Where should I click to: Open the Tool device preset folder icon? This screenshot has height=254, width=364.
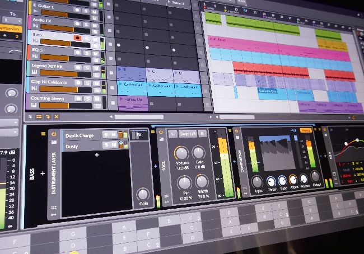point(161,139)
